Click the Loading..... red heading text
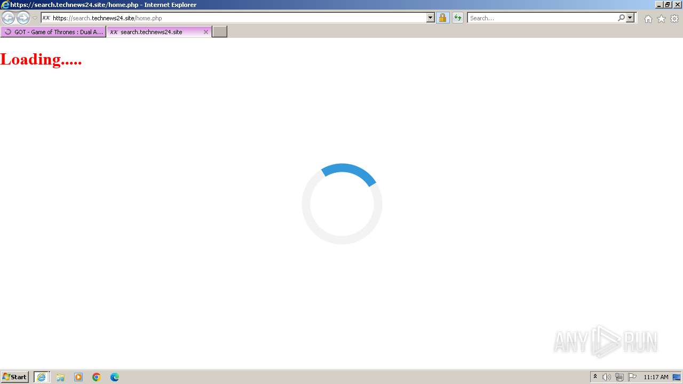Screen dimensions: 683x384 pos(41,59)
